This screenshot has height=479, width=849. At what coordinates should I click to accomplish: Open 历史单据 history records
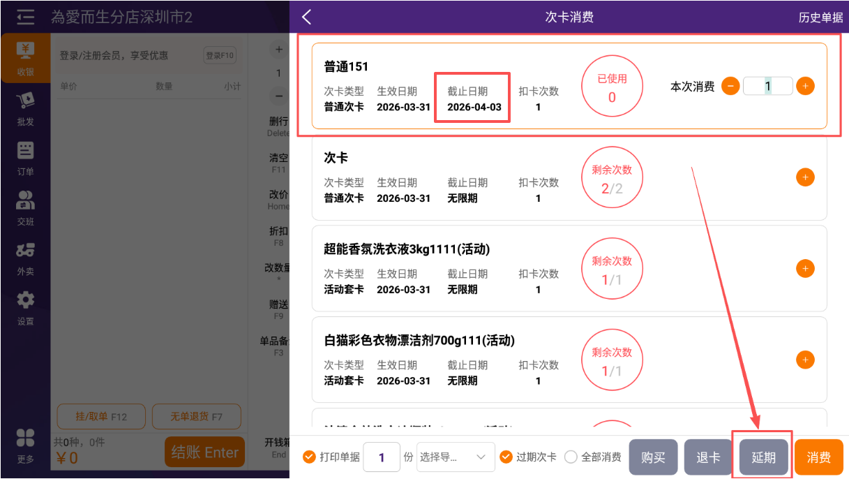pyautogui.click(x=820, y=18)
